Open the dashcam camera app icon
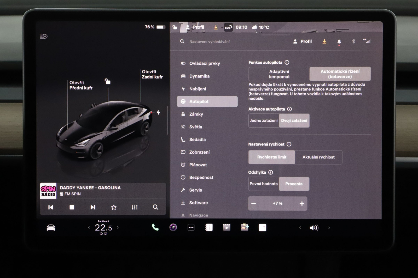The width and height of the screenshot is (418, 278). coord(173,227)
